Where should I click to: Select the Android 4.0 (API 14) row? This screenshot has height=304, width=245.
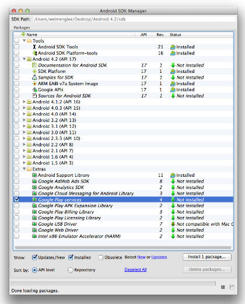coord(124,114)
